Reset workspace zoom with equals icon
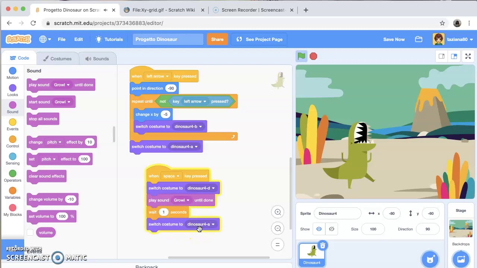Viewport: 477px width, 268px height. tap(278, 245)
